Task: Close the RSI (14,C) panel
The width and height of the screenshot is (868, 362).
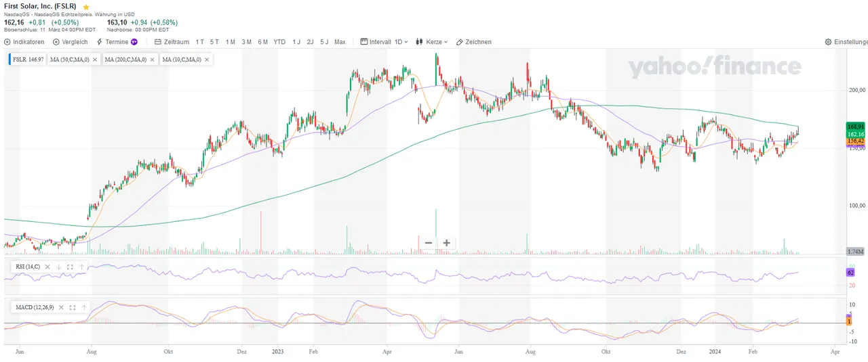Action: (x=47, y=267)
